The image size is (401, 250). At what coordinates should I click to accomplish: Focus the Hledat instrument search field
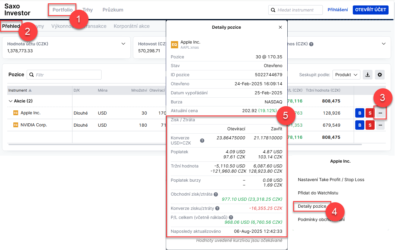296,10
